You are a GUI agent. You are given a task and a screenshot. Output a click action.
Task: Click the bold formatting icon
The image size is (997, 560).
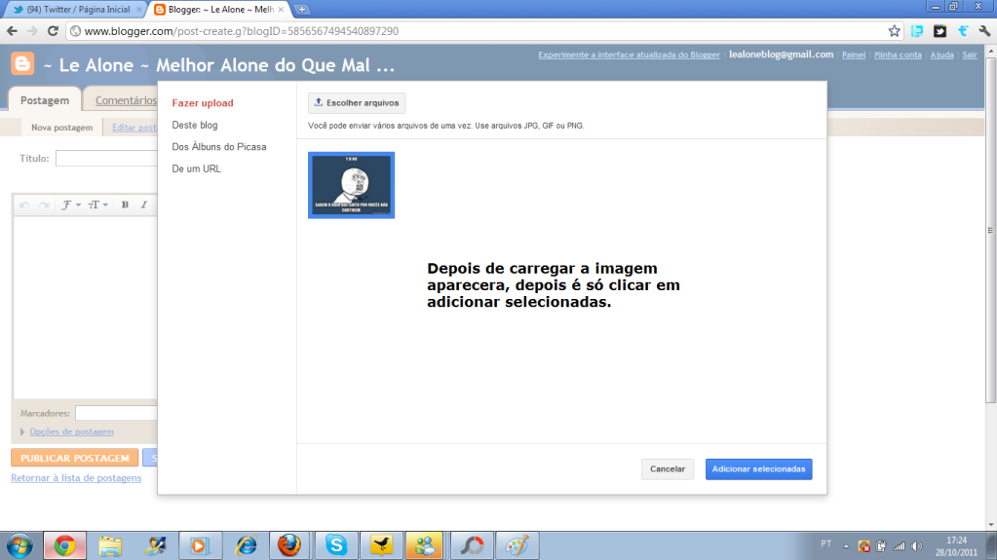click(125, 205)
